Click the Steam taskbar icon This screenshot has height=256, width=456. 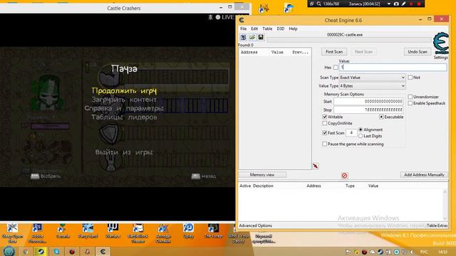pyautogui.click(x=41, y=251)
